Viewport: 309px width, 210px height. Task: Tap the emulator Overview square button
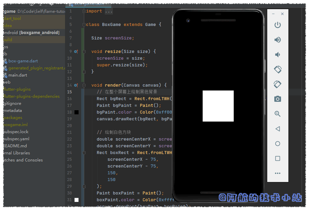(x=277, y=158)
